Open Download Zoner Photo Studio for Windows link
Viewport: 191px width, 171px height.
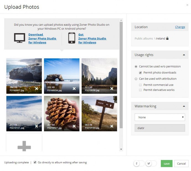(x=42, y=39)
